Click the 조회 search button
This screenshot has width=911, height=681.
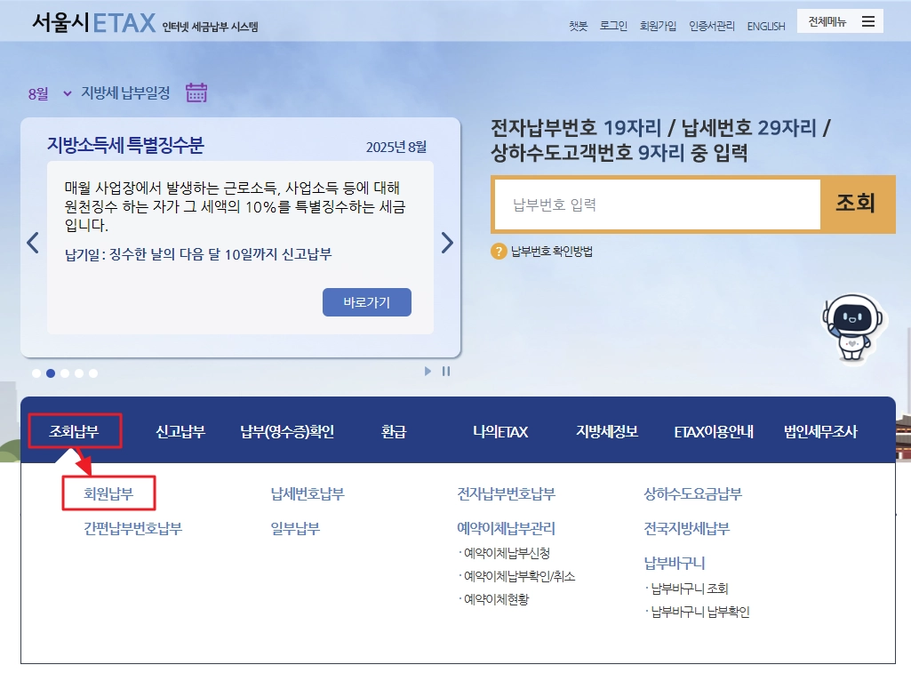(x=856, y=204)
